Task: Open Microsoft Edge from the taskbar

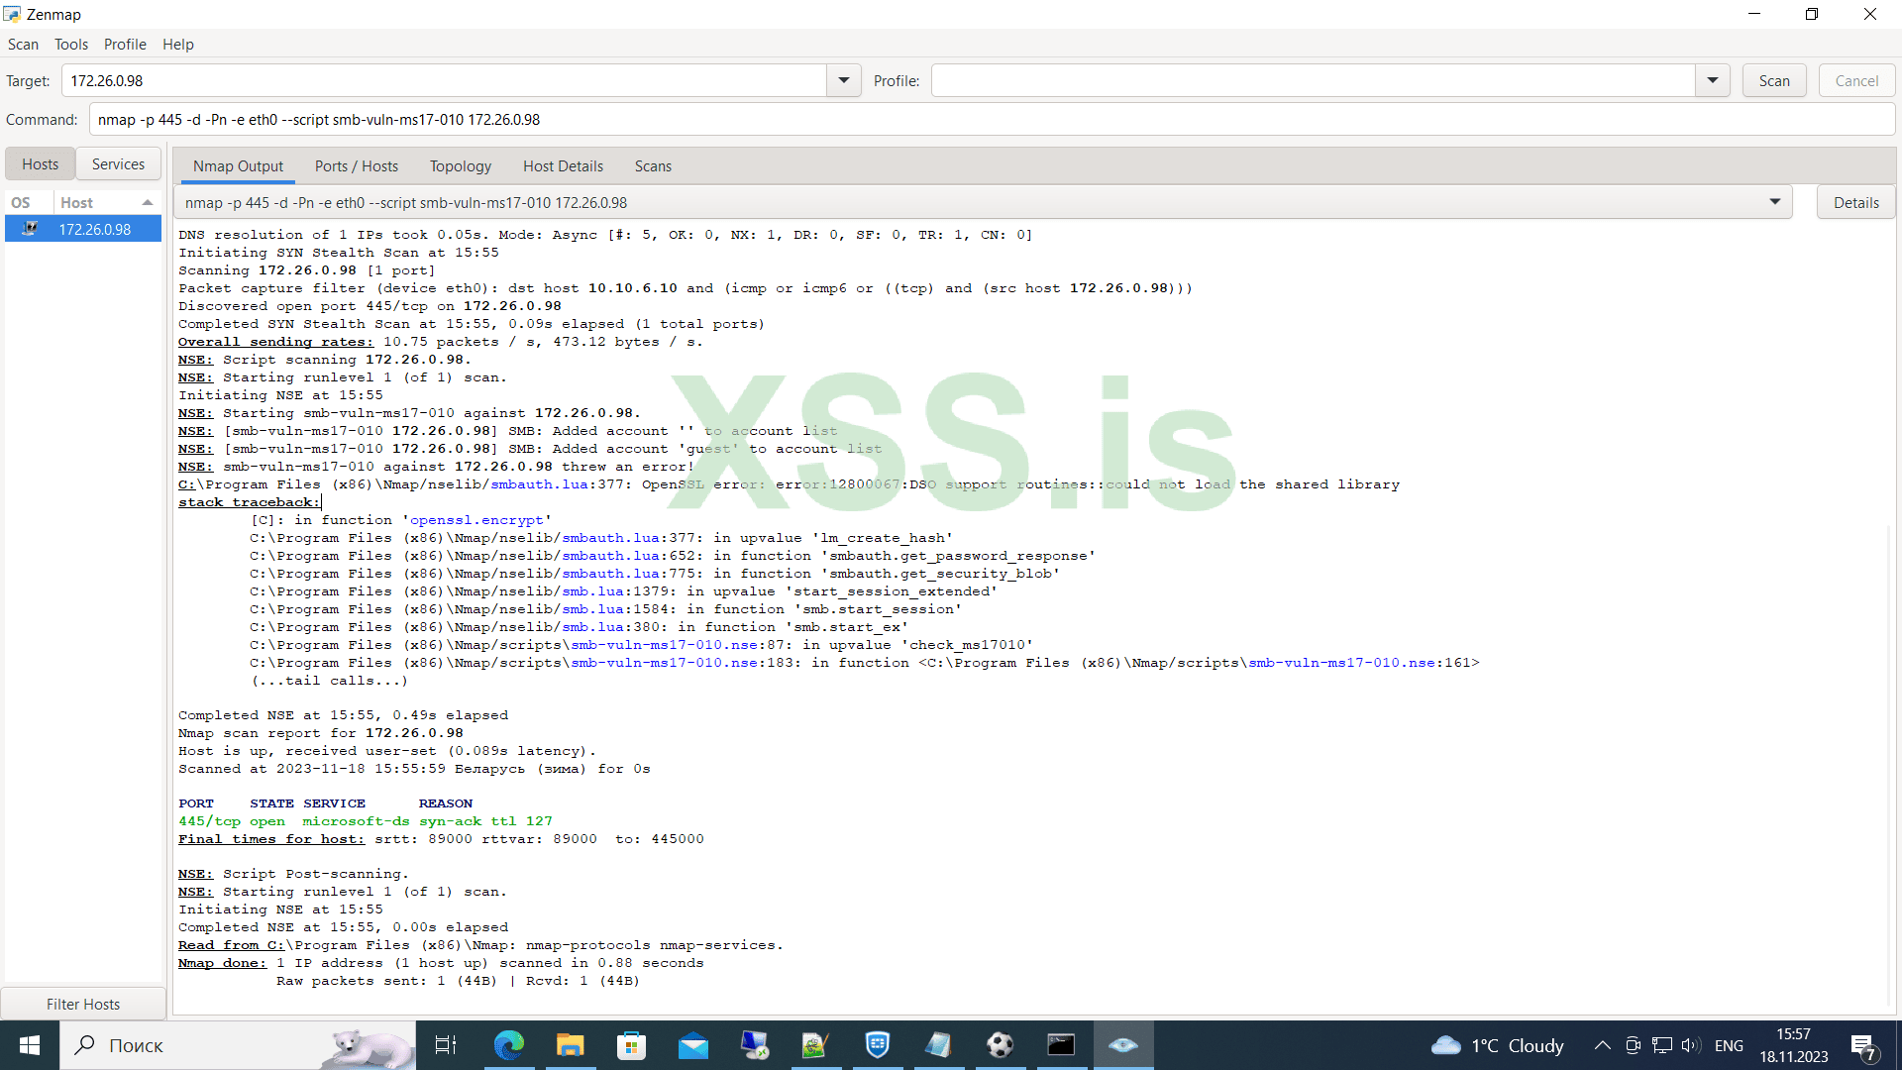Action: click(x=508, y=1045)
